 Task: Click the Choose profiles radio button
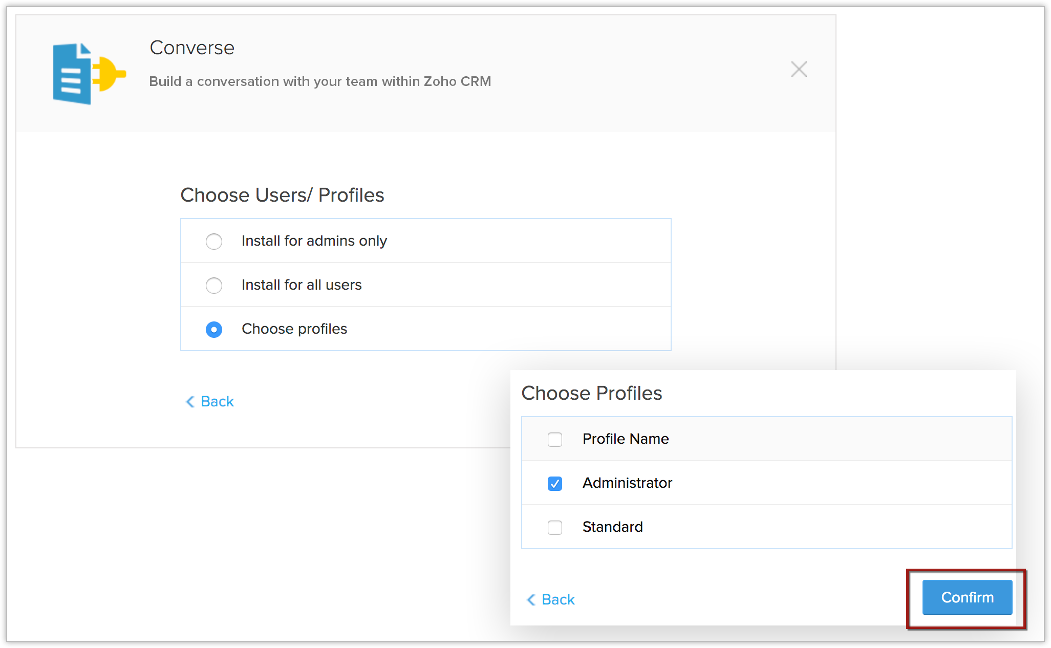tap(214, 329)
